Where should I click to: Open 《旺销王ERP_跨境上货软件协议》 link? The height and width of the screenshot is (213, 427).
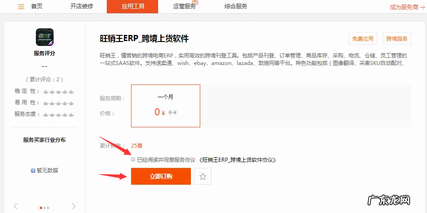(238, 160)
